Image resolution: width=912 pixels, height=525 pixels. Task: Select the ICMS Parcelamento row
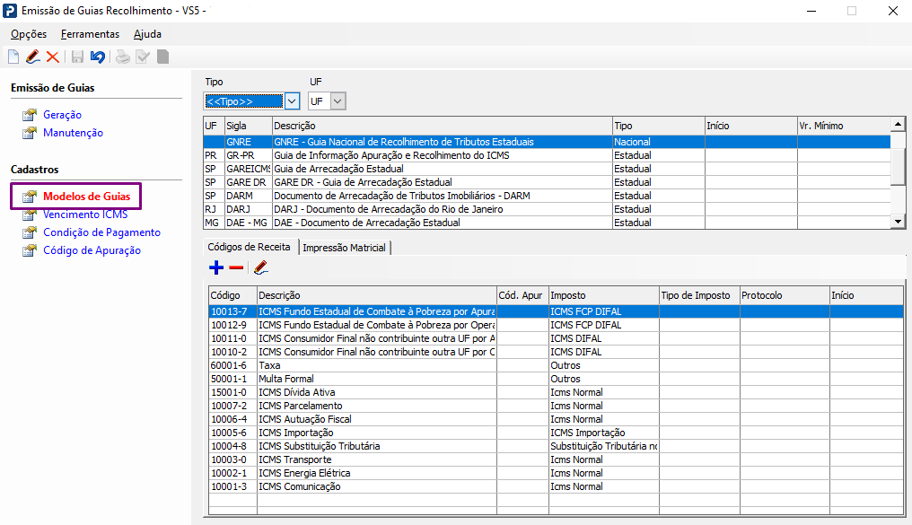556,406
